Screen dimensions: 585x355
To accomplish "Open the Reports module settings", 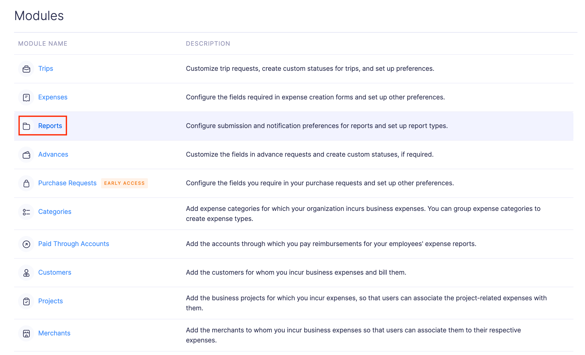I will [50, 126].
